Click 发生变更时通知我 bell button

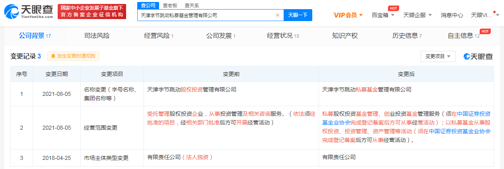tap(73, 56)
